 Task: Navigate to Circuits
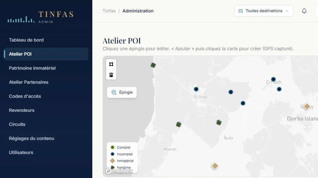pyautogui.click(x=46, y=124)
